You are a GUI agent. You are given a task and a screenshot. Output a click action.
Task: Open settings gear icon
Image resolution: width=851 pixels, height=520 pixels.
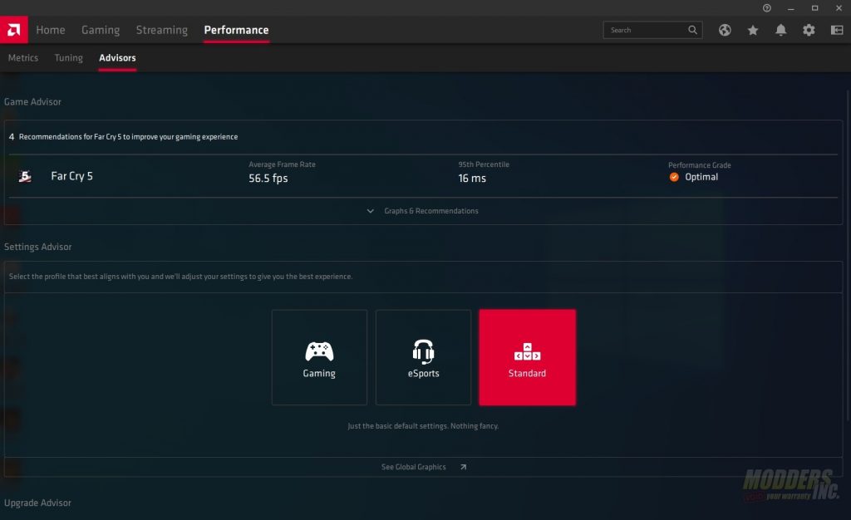[x=809, y=30]
